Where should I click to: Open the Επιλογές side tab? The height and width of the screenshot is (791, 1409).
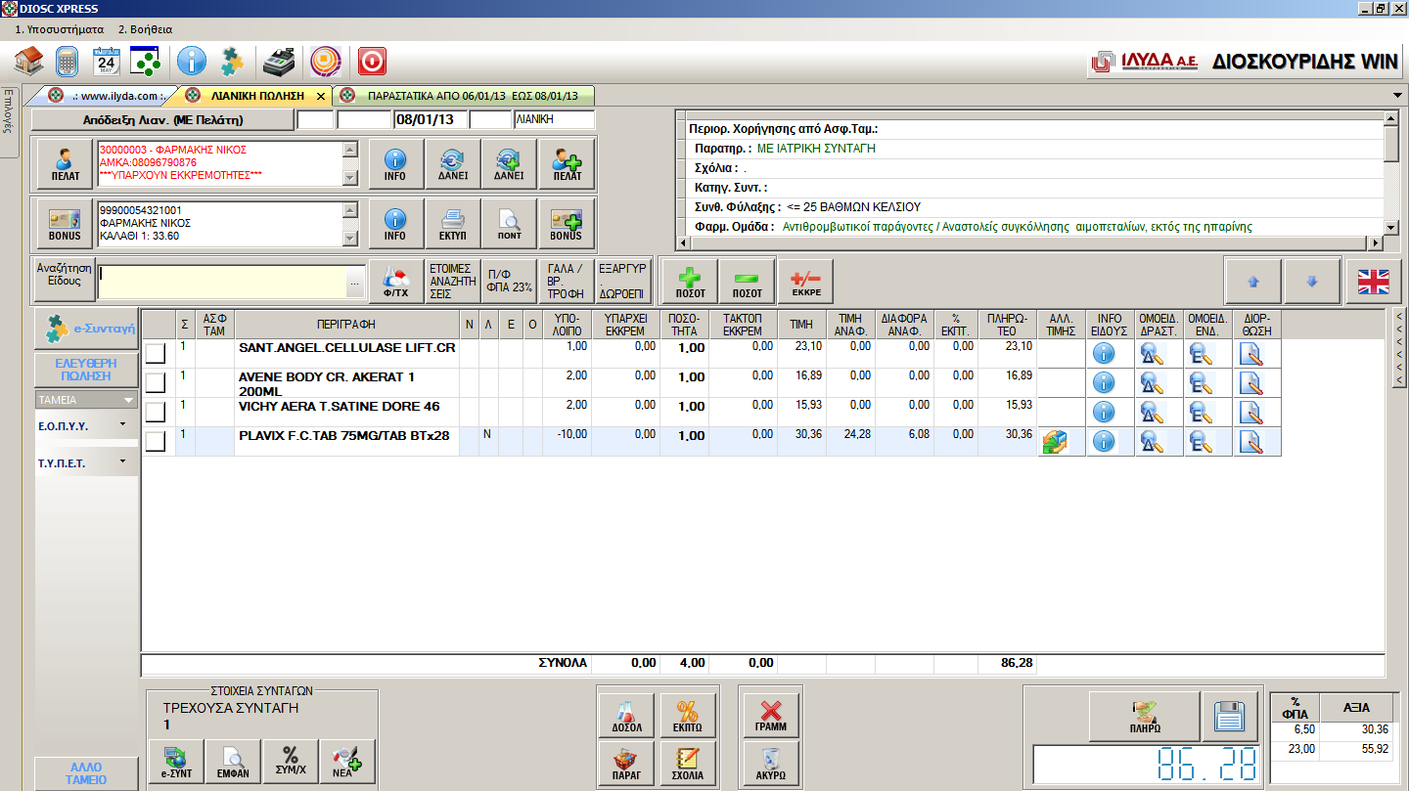9,122
